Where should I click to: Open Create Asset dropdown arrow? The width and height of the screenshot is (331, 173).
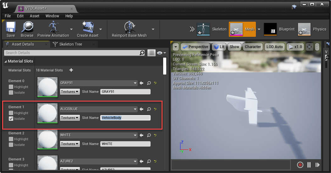[x=101, y=29]
